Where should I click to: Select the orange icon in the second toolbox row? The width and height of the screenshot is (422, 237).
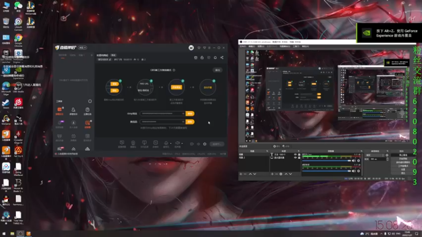87,123
